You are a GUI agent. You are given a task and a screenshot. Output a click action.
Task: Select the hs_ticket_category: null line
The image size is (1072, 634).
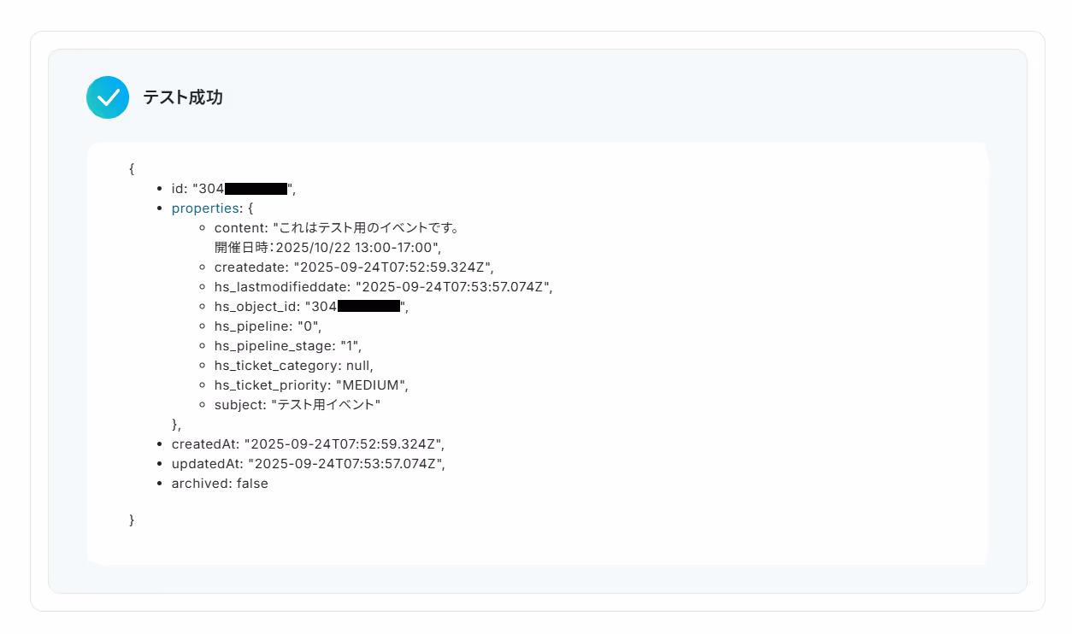[x=294, y=366]
